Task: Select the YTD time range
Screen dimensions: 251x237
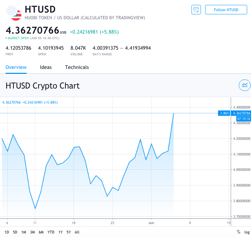Action: click(x=51, y=232)
